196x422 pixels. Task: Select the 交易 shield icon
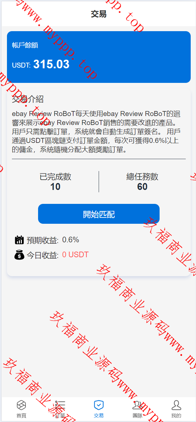tap(99, 405)
